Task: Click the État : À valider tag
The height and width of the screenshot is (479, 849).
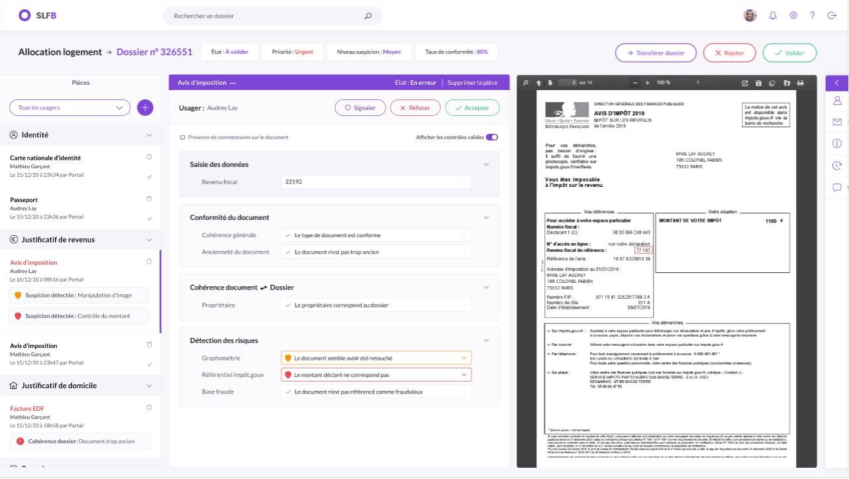Action: [x=229, y=52]
